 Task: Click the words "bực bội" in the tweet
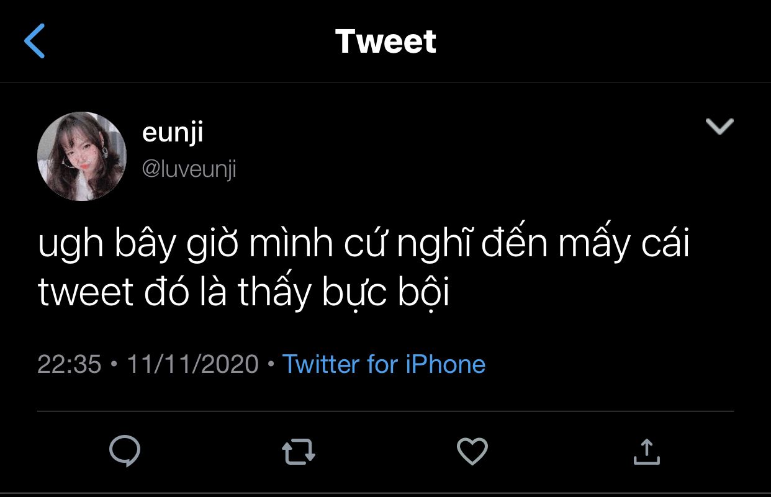(384, 295)
